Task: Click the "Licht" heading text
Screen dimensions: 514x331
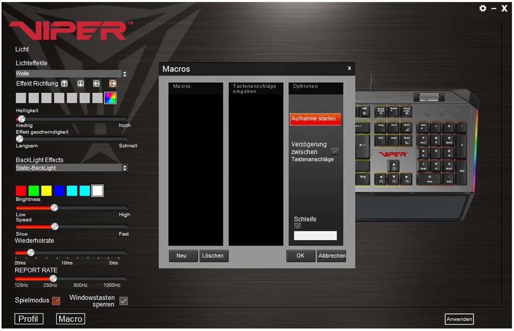Action: [22, 50]
